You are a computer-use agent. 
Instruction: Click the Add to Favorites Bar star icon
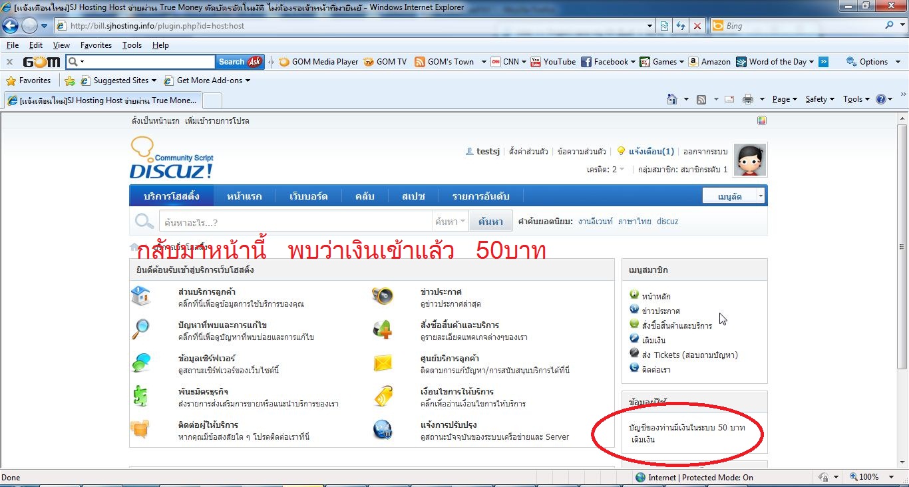tap(70, 81)
